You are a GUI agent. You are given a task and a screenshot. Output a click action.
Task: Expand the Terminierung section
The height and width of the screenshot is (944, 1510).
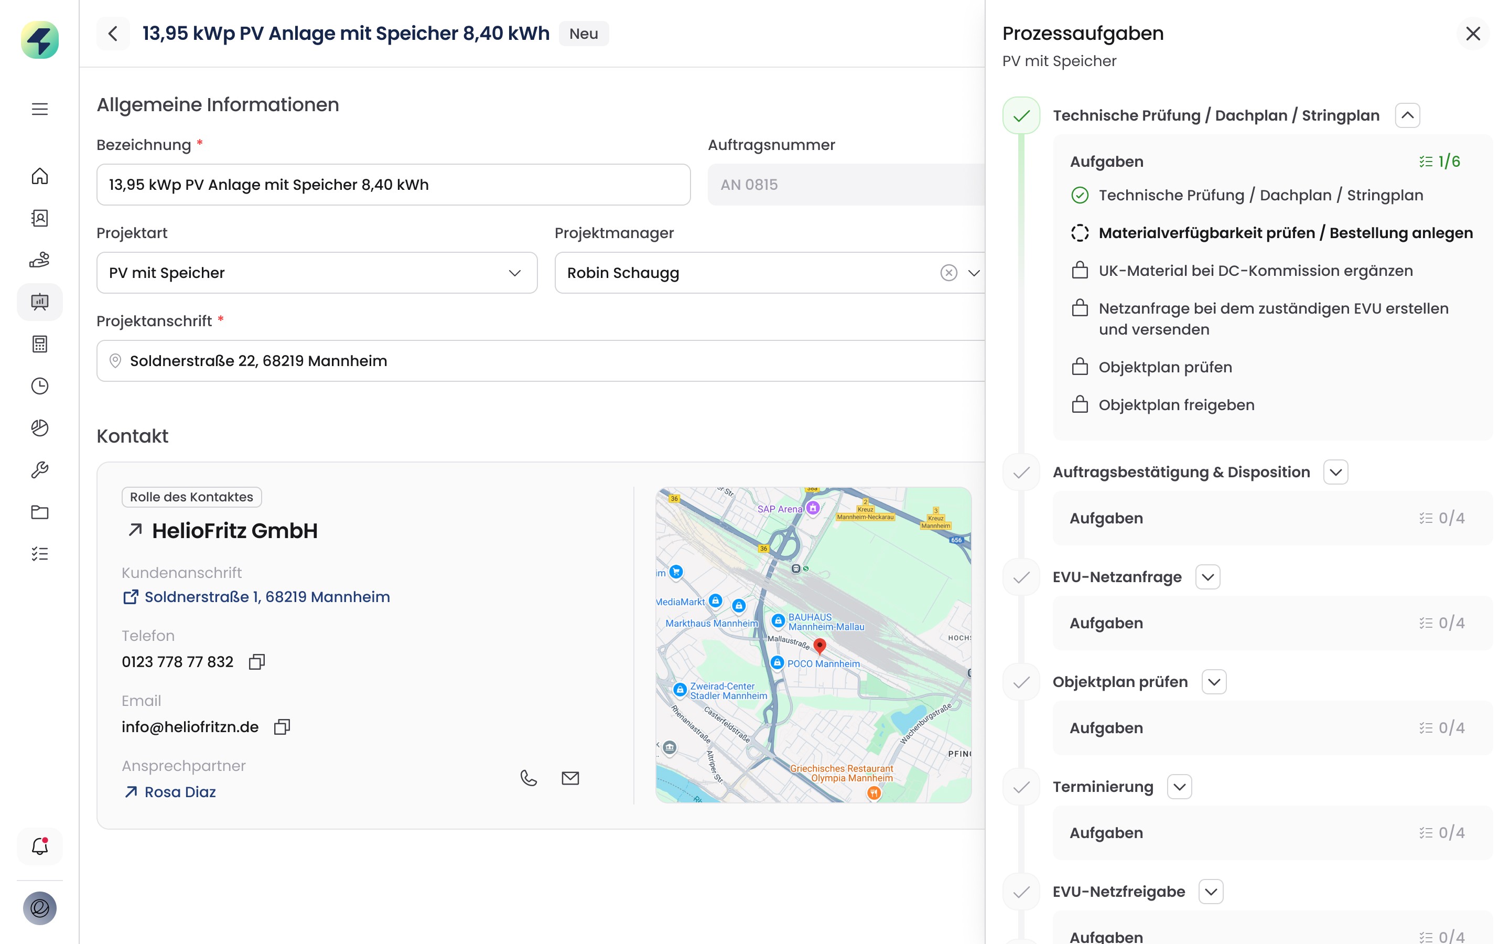click(1179, 787)
